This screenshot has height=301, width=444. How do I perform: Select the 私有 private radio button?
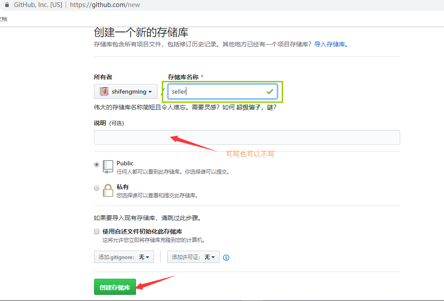(97, 188)
